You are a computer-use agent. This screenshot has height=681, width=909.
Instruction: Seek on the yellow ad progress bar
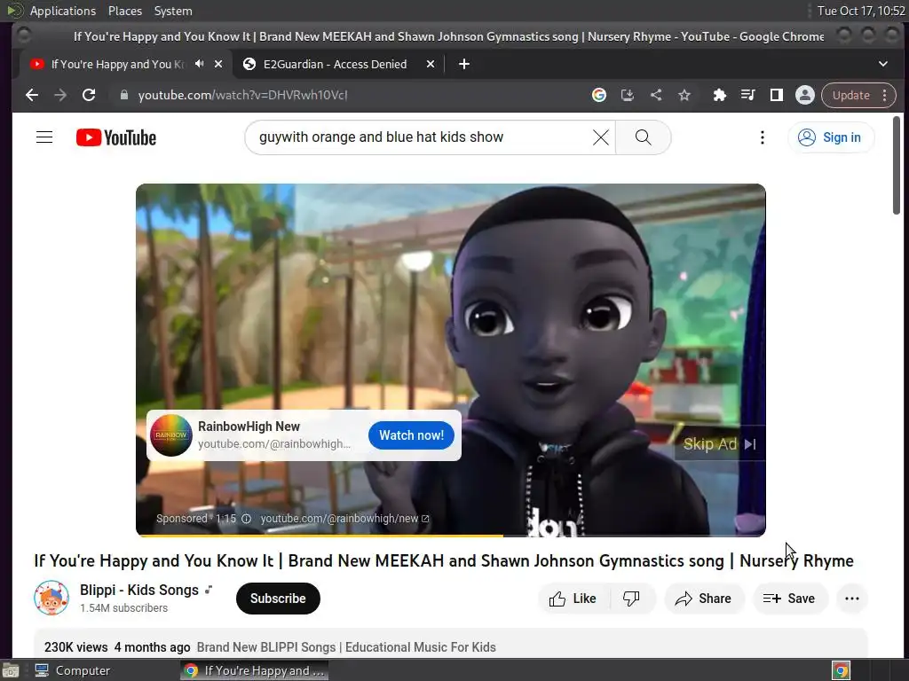point(450,535)
